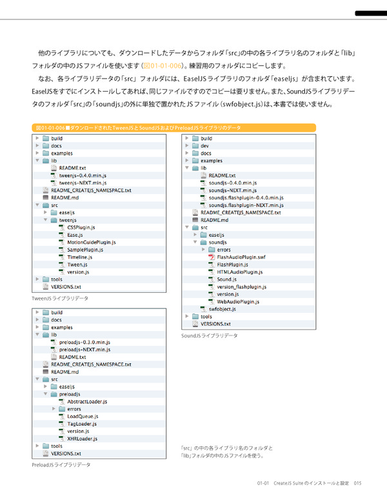Select soundjs.flashplugin-0.4.0.min.js in lib
The width and height of the screenshot is (387, 498).
click(x=246, y=197)
